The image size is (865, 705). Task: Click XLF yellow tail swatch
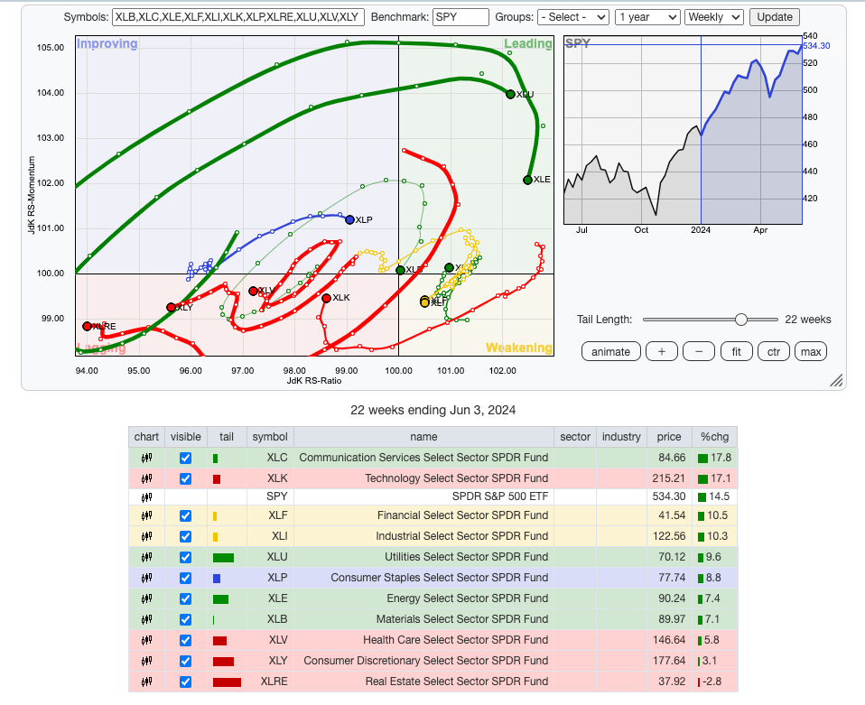coord(215,516)
